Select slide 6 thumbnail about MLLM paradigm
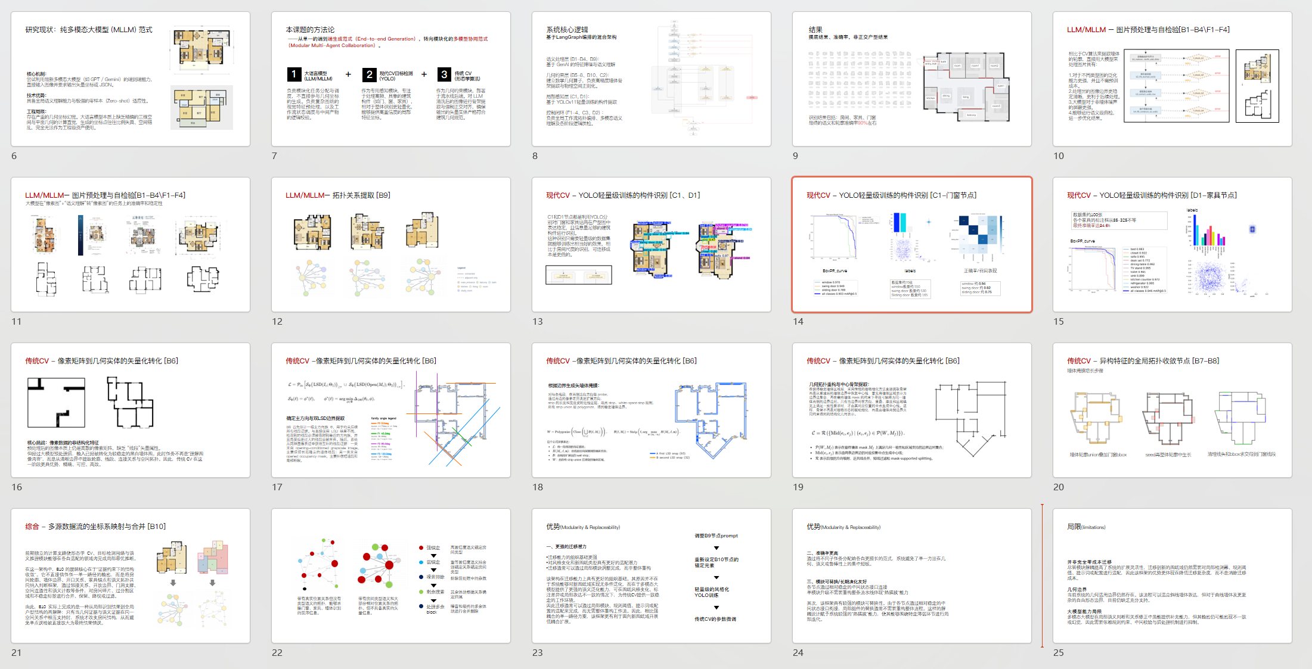Screen dimensions: 1312x669 pos(131,79)
